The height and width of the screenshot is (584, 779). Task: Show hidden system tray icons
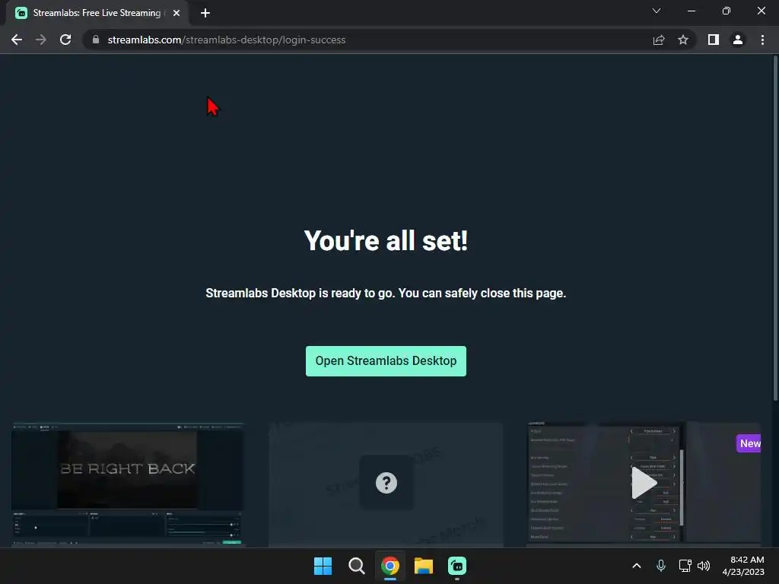coord(637,566)
